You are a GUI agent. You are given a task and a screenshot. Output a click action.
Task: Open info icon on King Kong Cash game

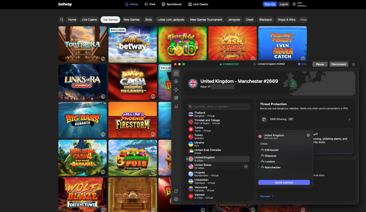(x=103, y=172)
